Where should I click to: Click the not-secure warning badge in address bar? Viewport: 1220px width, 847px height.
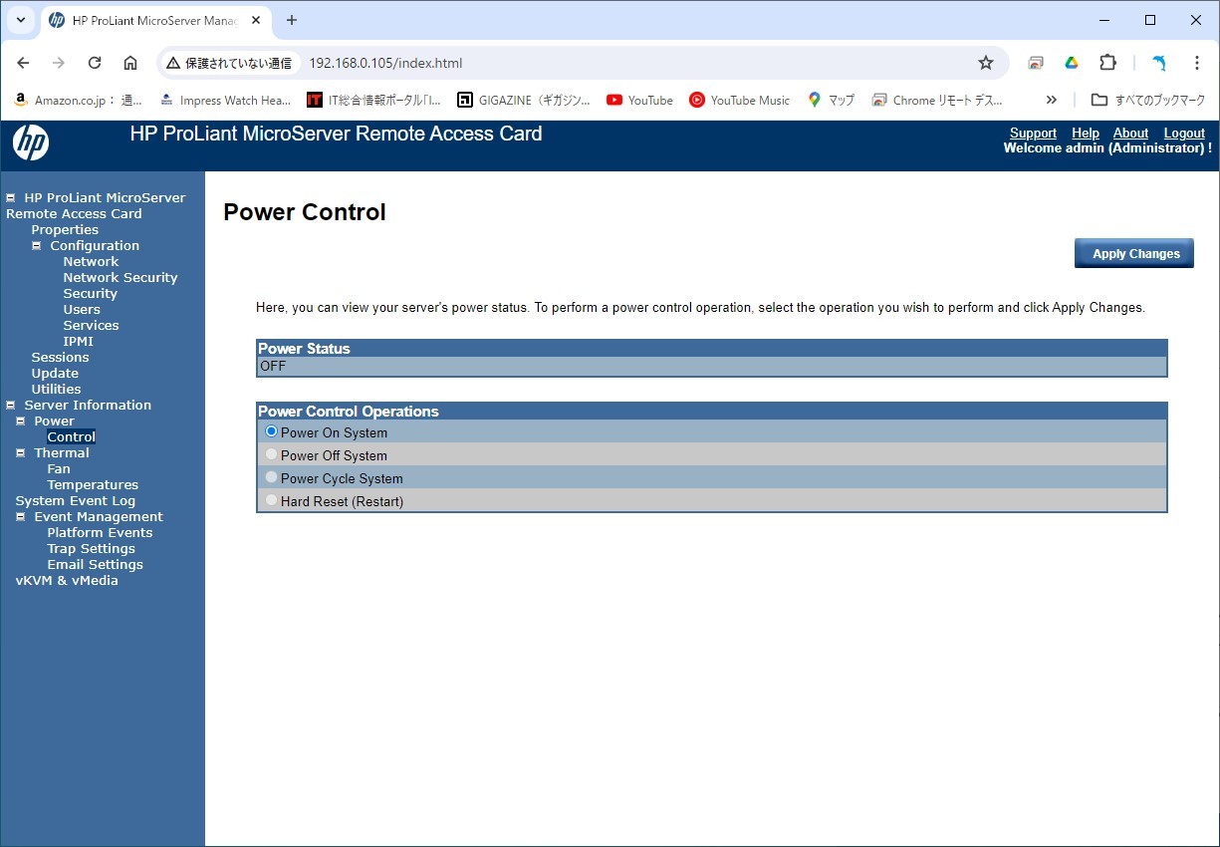pyautogui.click(x=229, y=63)
